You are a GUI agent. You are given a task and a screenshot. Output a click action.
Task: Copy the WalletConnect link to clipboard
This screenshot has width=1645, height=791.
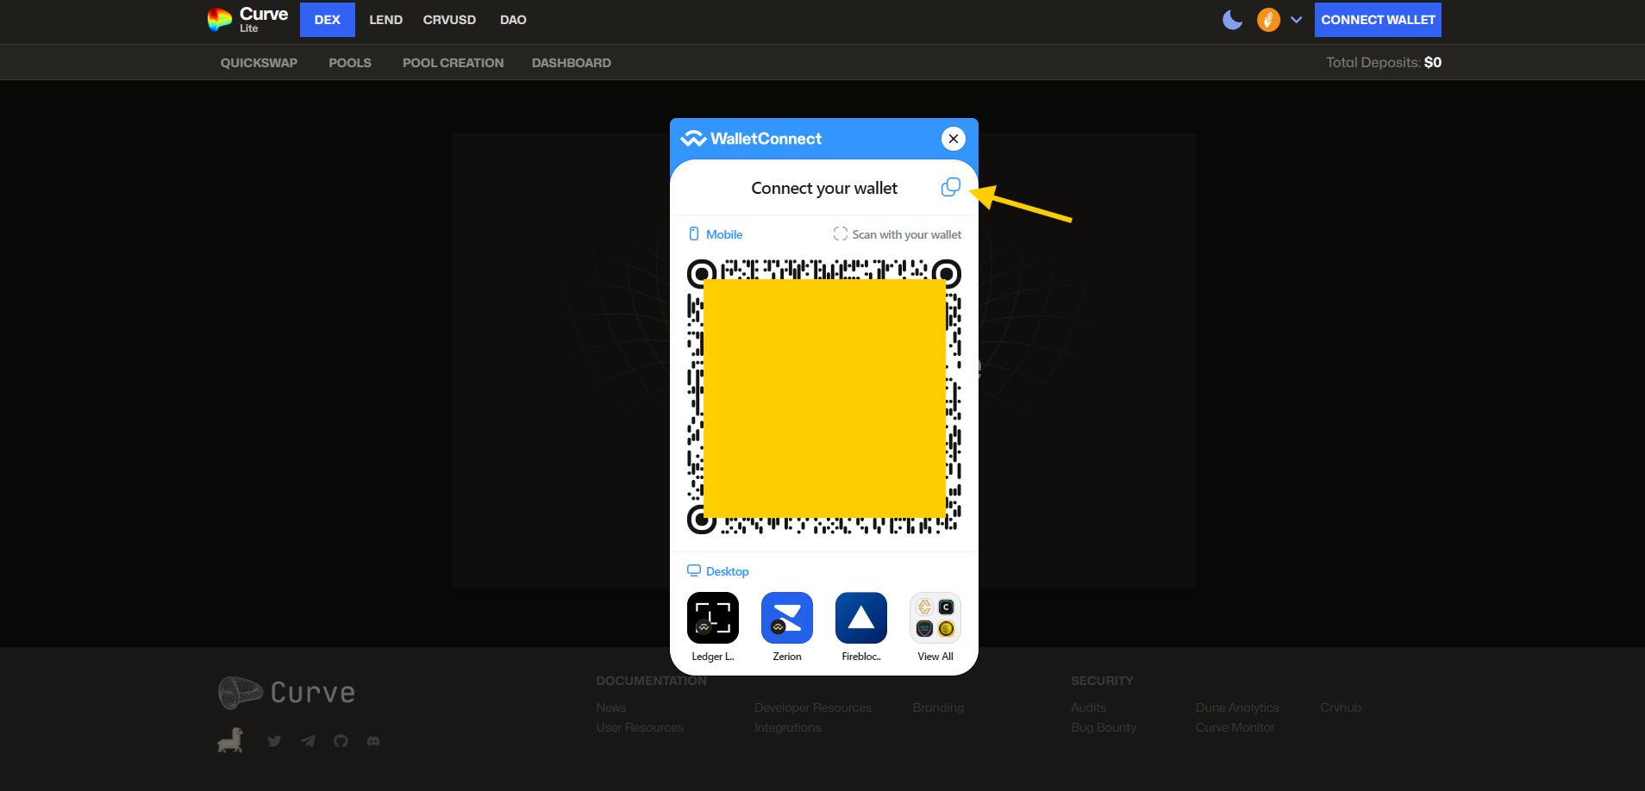pyautogui.click(x=951, y=187)
